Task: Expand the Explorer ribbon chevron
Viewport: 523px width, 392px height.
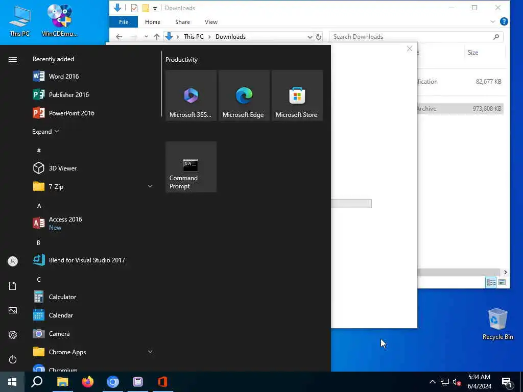Action: (493, 21)
